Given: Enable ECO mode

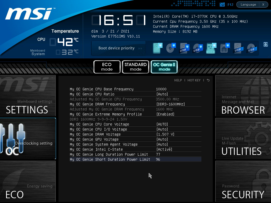Looking at the screenshot, I should coord(107,67).
